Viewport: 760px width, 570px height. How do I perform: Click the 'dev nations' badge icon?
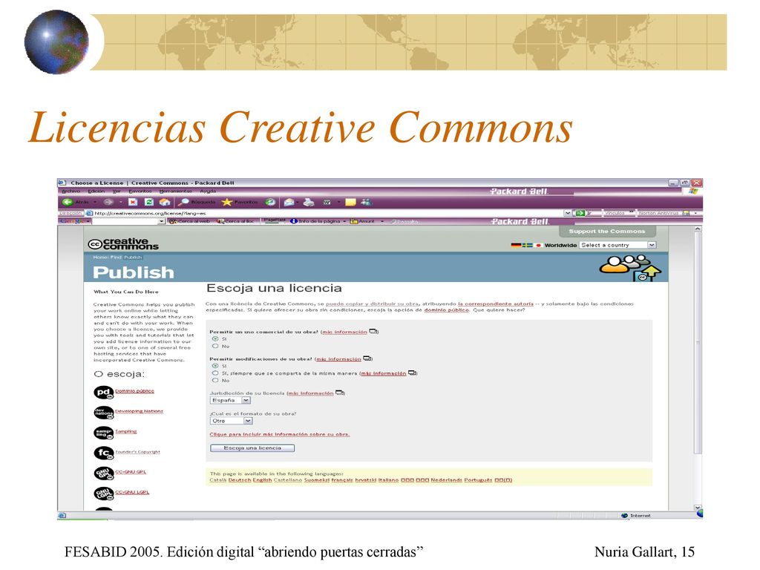[x=103, y=413]
